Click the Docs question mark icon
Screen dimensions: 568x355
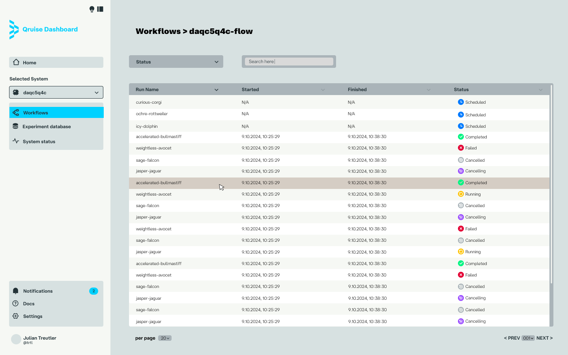tap(15, 303)
